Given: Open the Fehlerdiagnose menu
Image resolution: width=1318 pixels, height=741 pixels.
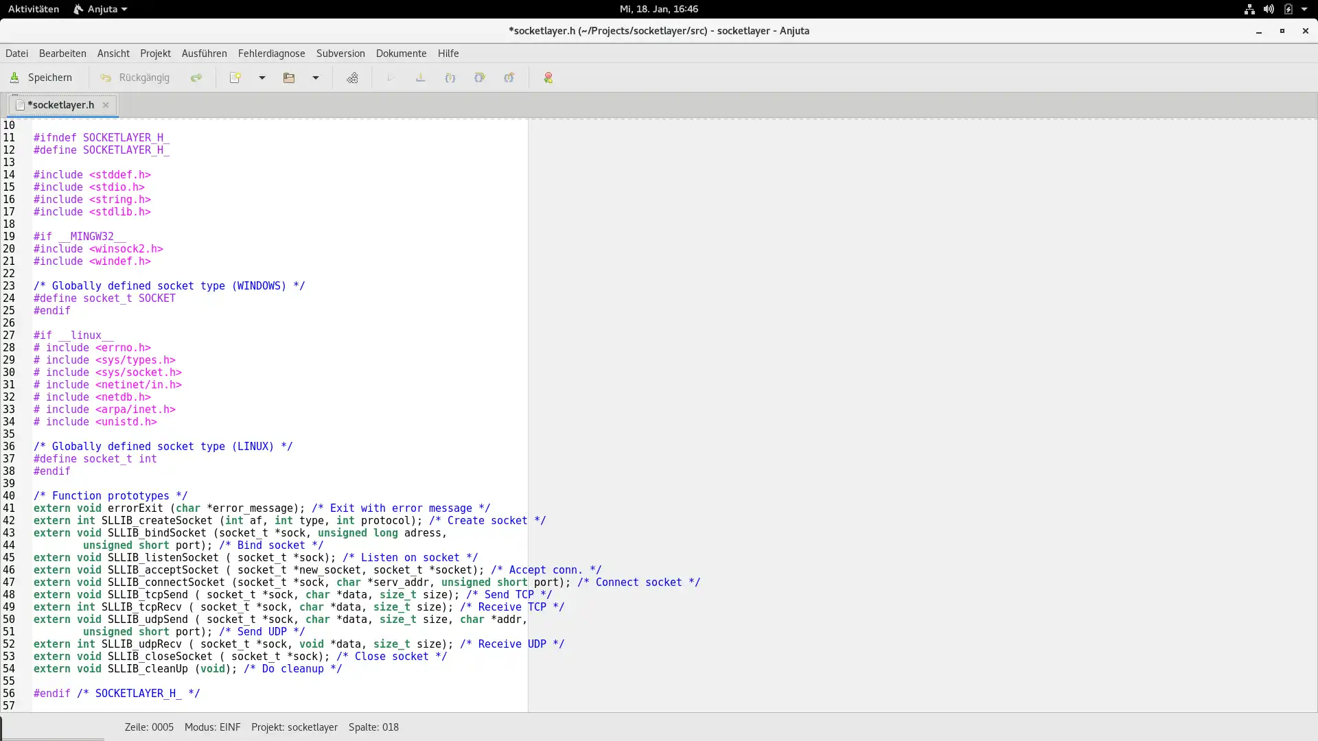Looking at the screenshot, I should tap(271, 54).
